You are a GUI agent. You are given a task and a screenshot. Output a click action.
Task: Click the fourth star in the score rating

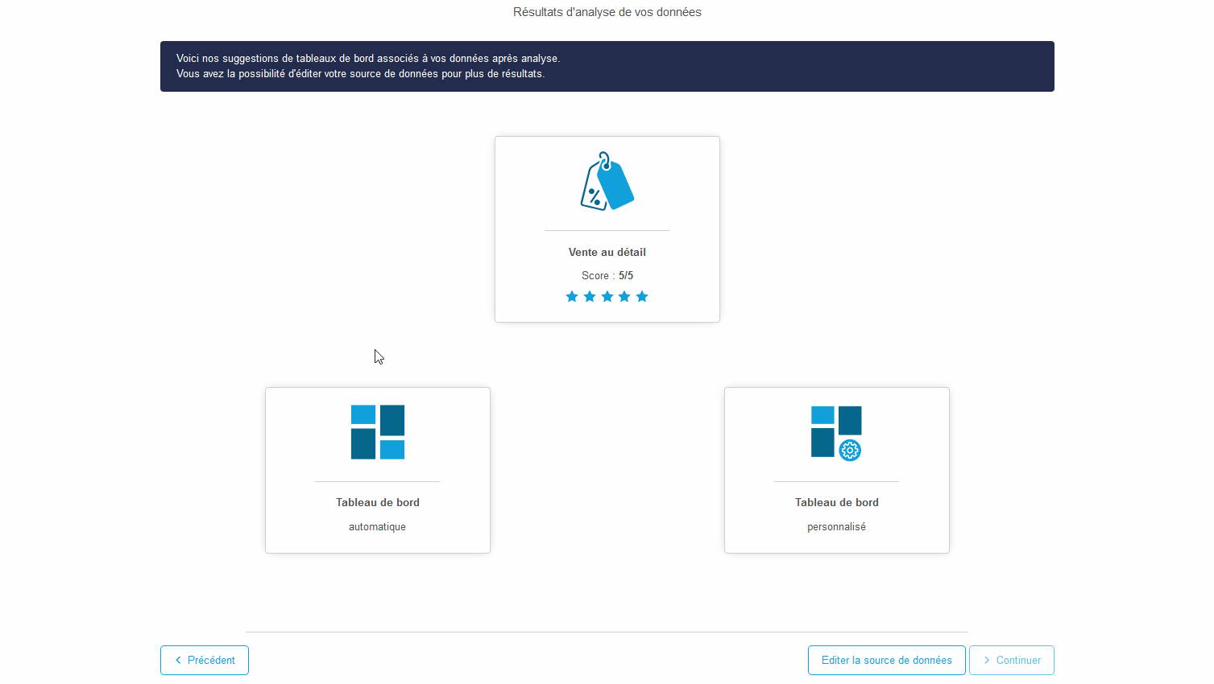click(x=624, y=297)
